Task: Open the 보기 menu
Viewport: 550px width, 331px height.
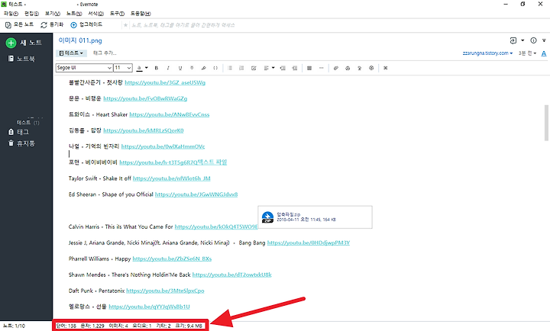Action: coord(52,13)
